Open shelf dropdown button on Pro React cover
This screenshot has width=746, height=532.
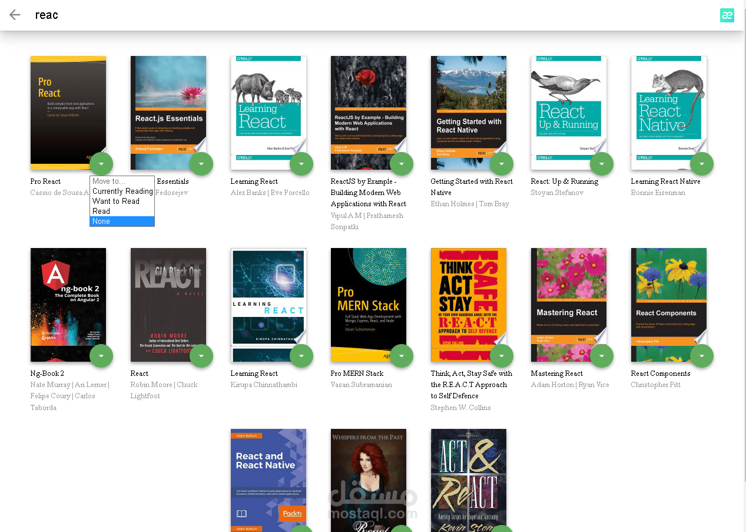point(101,164)
